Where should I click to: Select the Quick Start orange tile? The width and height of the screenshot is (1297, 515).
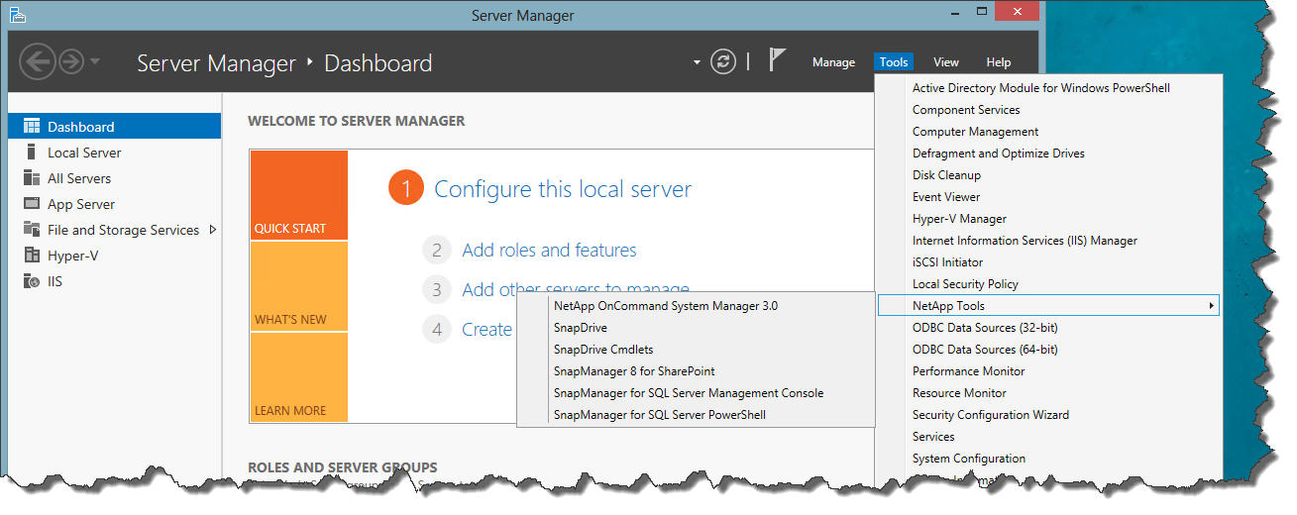point(298,195)
